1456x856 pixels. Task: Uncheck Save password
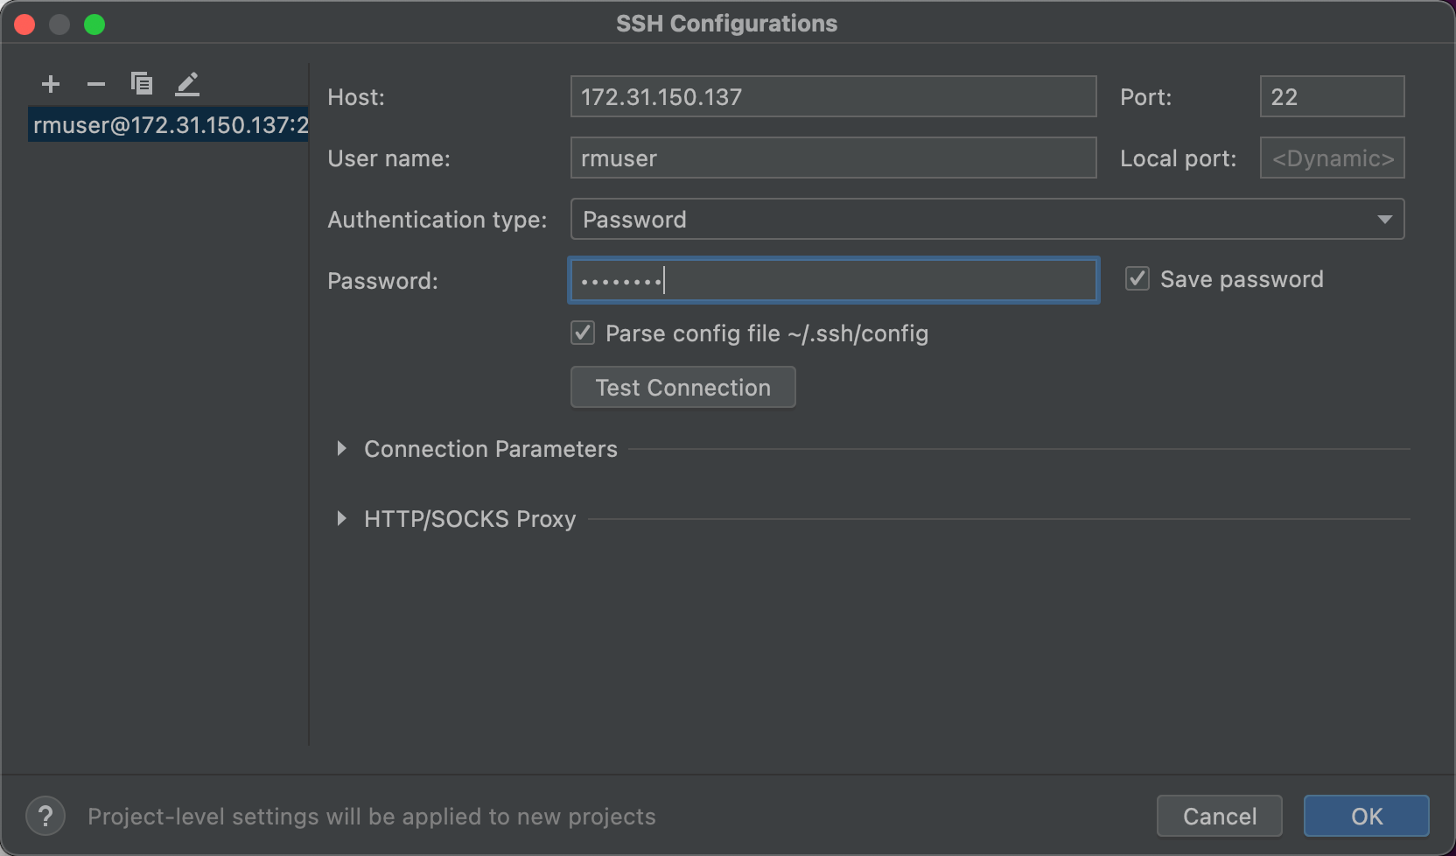(x=1137, y=278)
